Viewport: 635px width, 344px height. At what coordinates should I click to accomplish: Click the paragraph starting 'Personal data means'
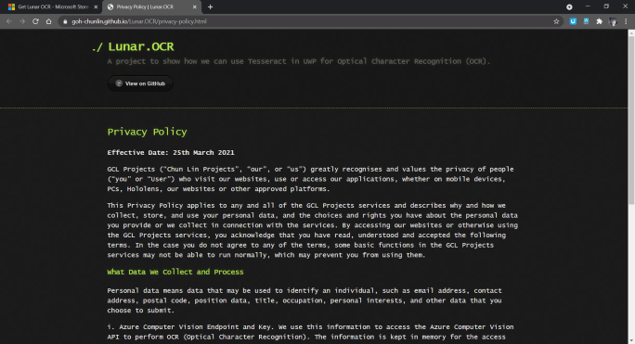click(305, 300)
